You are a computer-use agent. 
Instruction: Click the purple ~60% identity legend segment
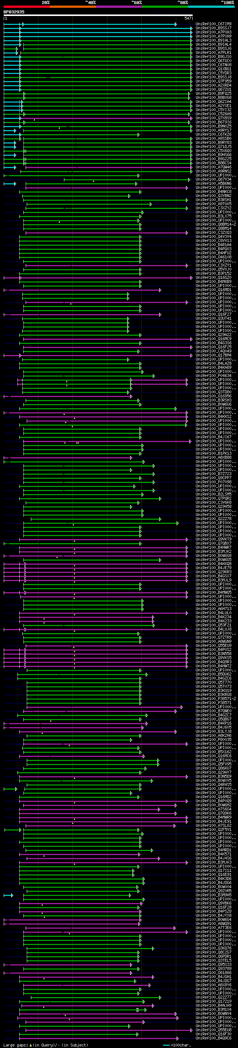119,7
